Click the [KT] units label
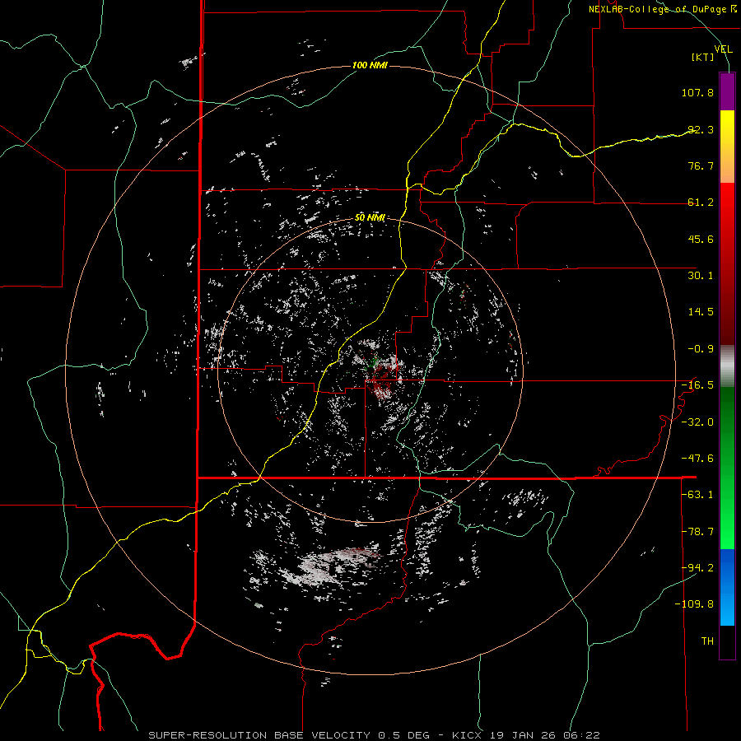The image size is (741, 741). tap(703, 58)
